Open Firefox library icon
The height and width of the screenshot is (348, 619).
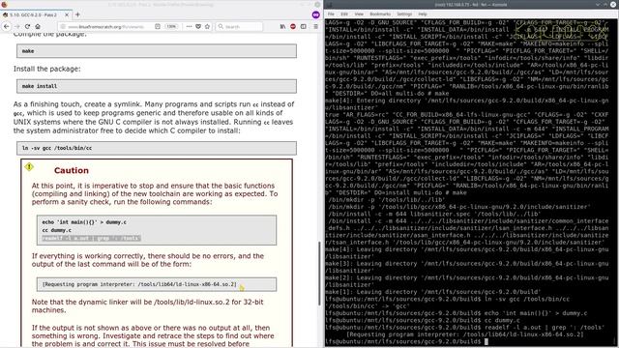click(282, 26)
